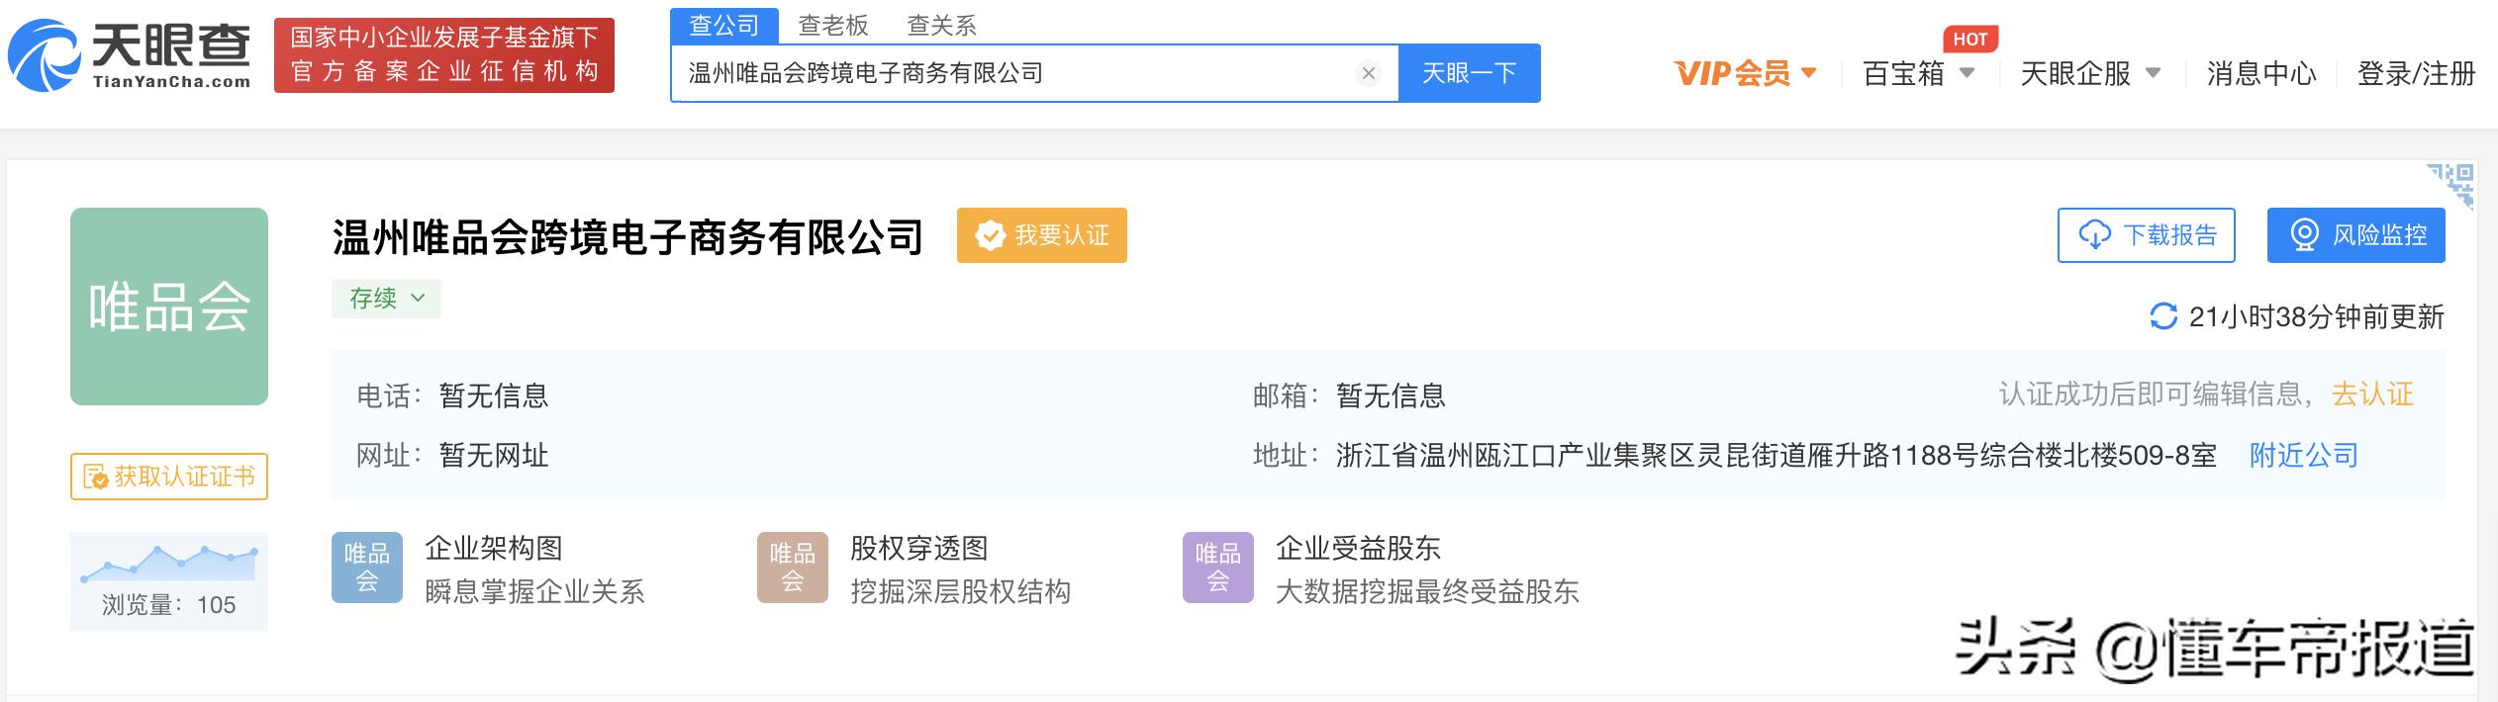Click the 风险监控 button

point(2355,235)
